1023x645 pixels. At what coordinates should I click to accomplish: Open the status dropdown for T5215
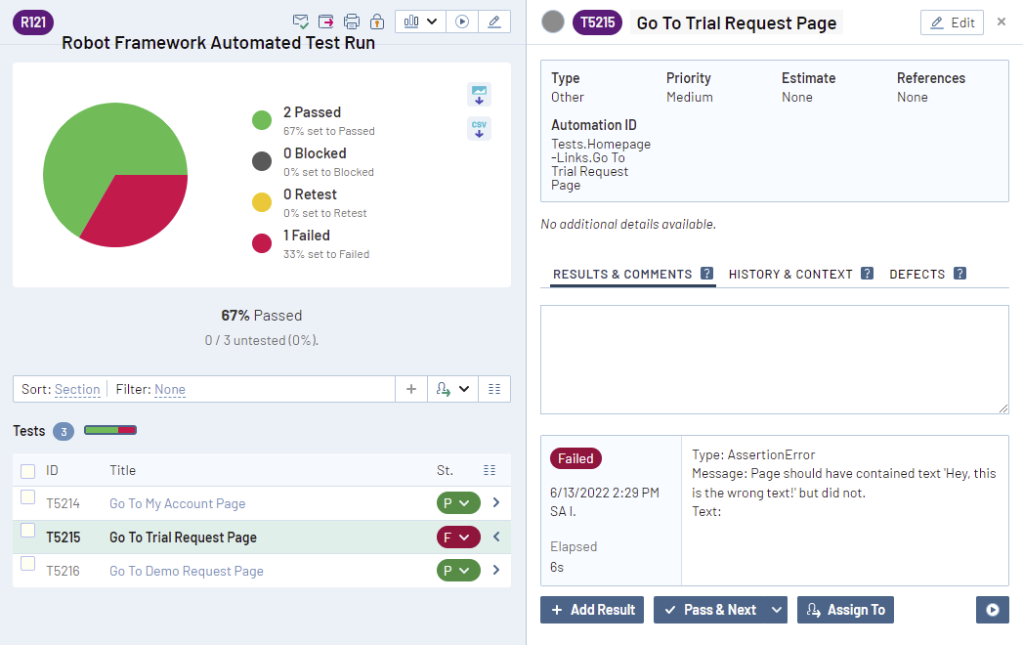coord(458,537)
